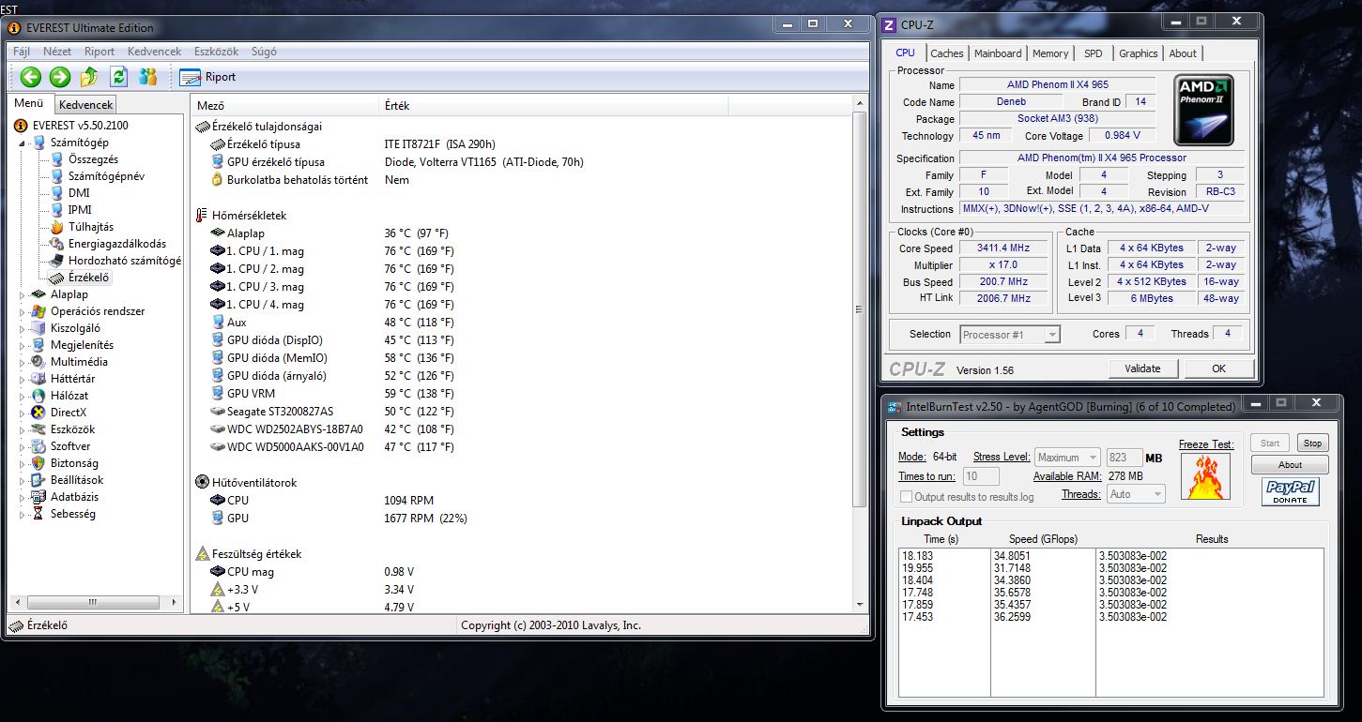Switch to the SPD tab in CPU-Z
Screen dimensions: 1362x722
pyautogui.click(x=1094, y=53)
